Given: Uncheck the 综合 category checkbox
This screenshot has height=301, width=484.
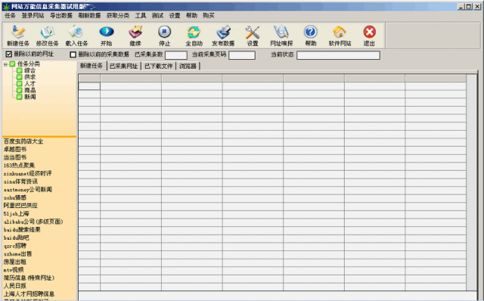Looking at the screenshot, I should tap(20, 70).
